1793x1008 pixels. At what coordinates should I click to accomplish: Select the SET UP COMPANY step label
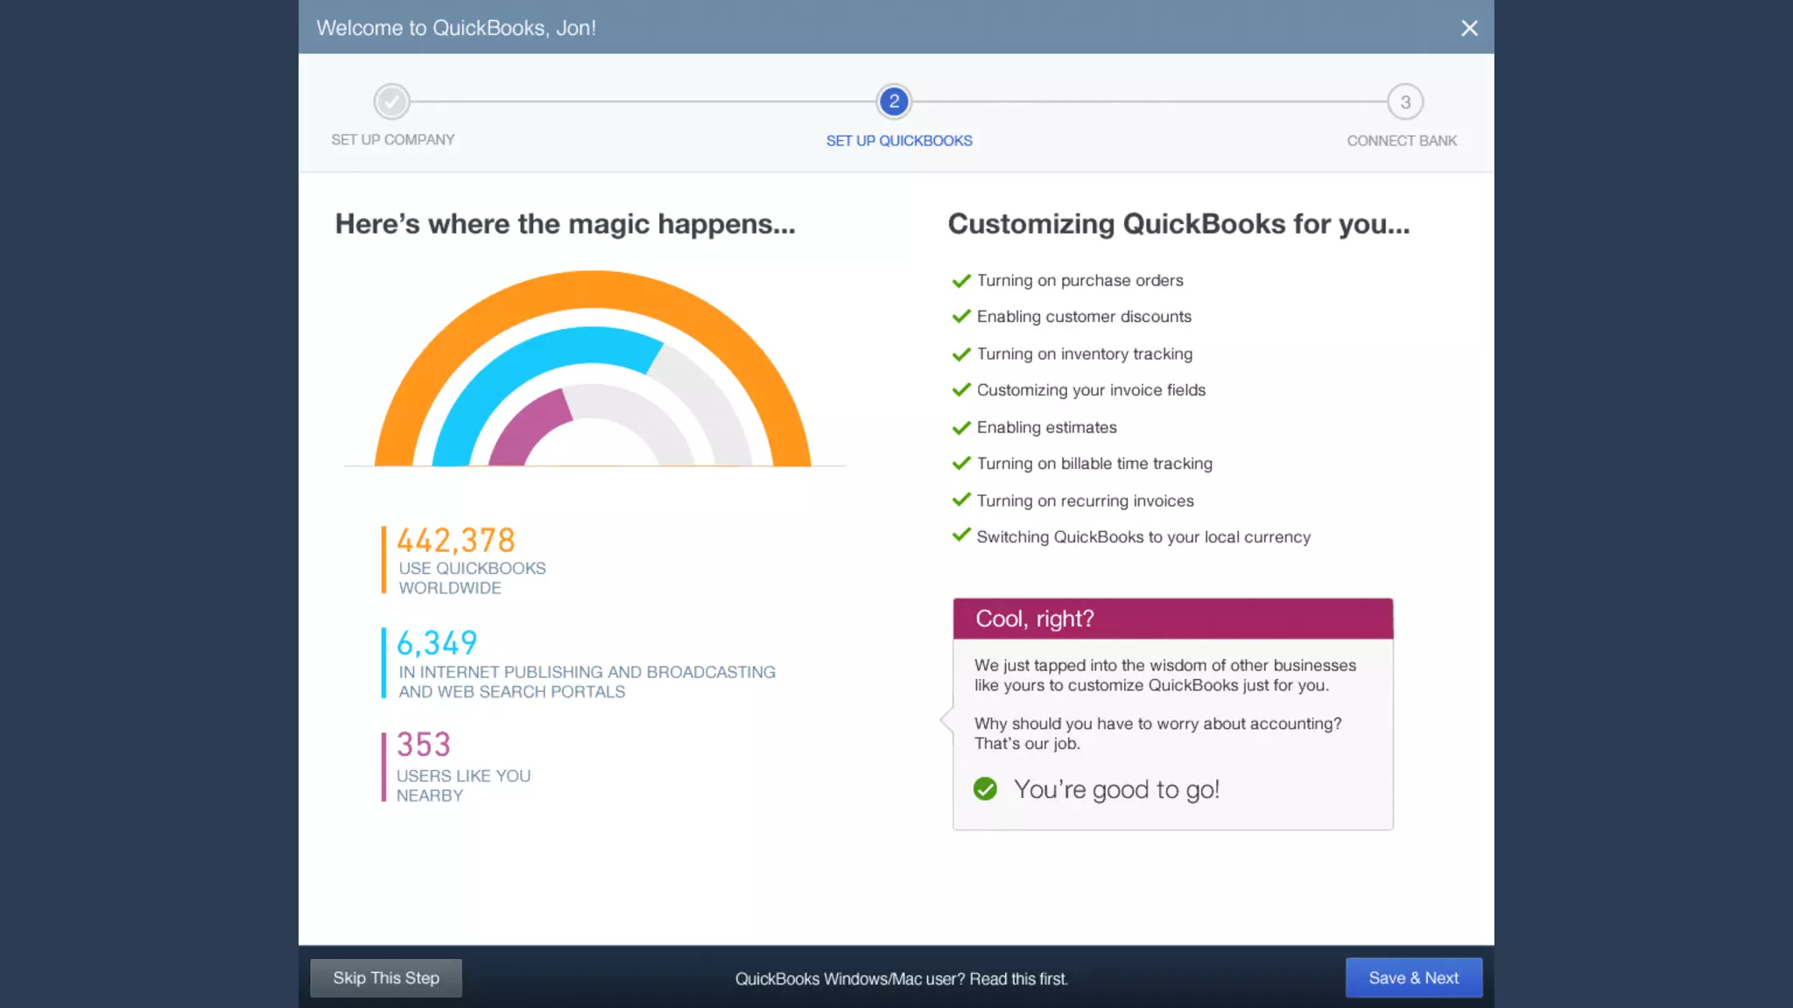(392, 140)
